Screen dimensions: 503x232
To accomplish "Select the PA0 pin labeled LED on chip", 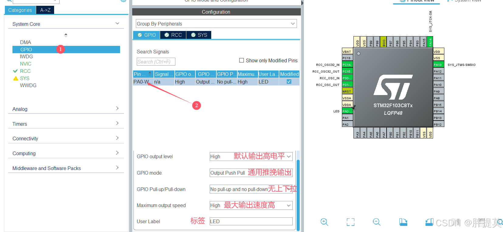I will pyautogui.click(x=347, y=111).
